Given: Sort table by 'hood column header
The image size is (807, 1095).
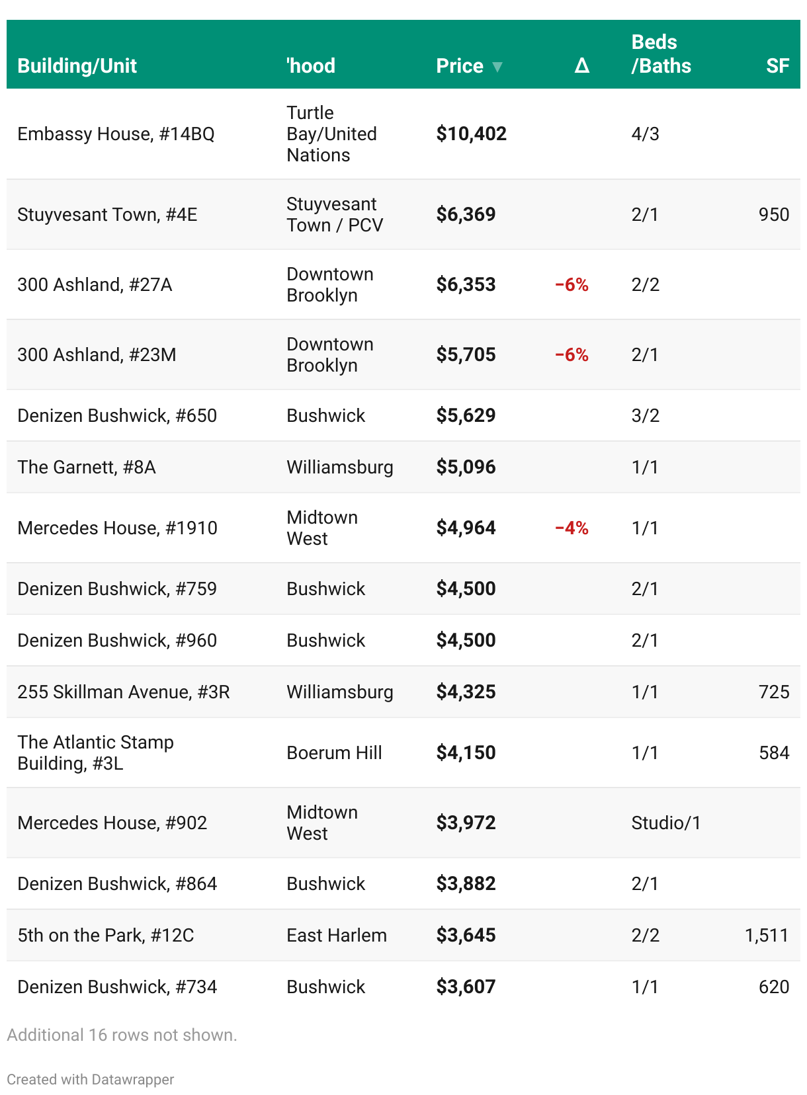Looking at the screenshot, I should (x=310, y=66).
